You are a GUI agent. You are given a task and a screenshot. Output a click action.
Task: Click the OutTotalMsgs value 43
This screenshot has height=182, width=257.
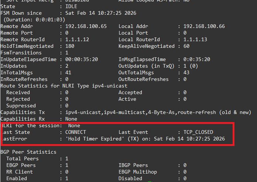tap(186, 73)
